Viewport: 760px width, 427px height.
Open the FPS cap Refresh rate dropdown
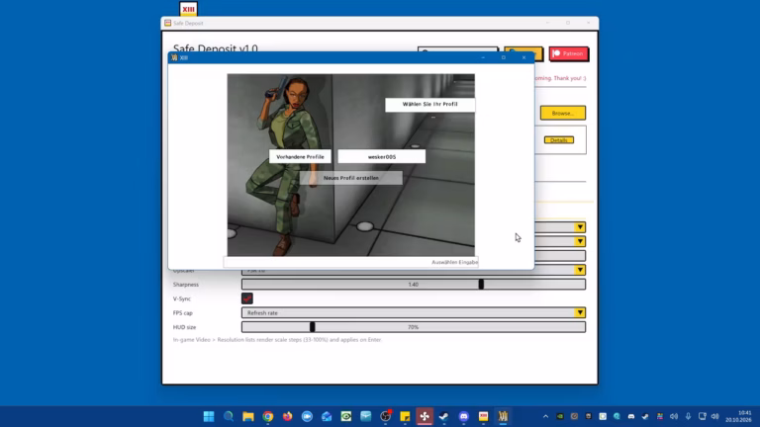click(x=414, y=312)
